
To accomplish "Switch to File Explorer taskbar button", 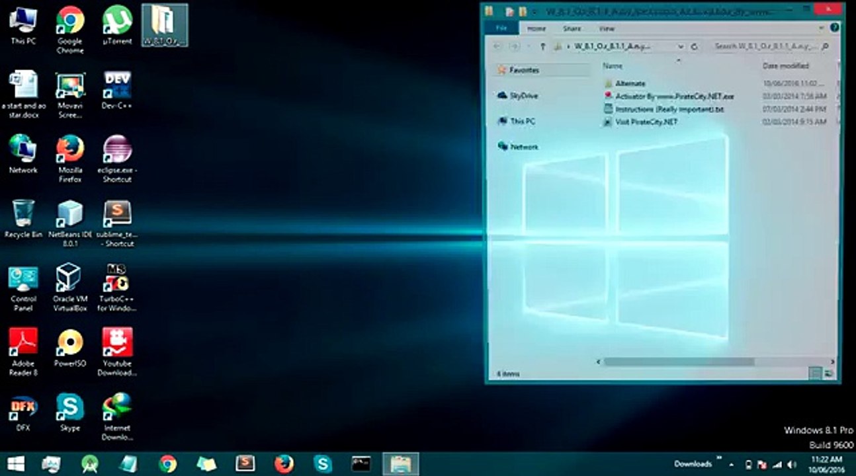I will click(400, 463).
